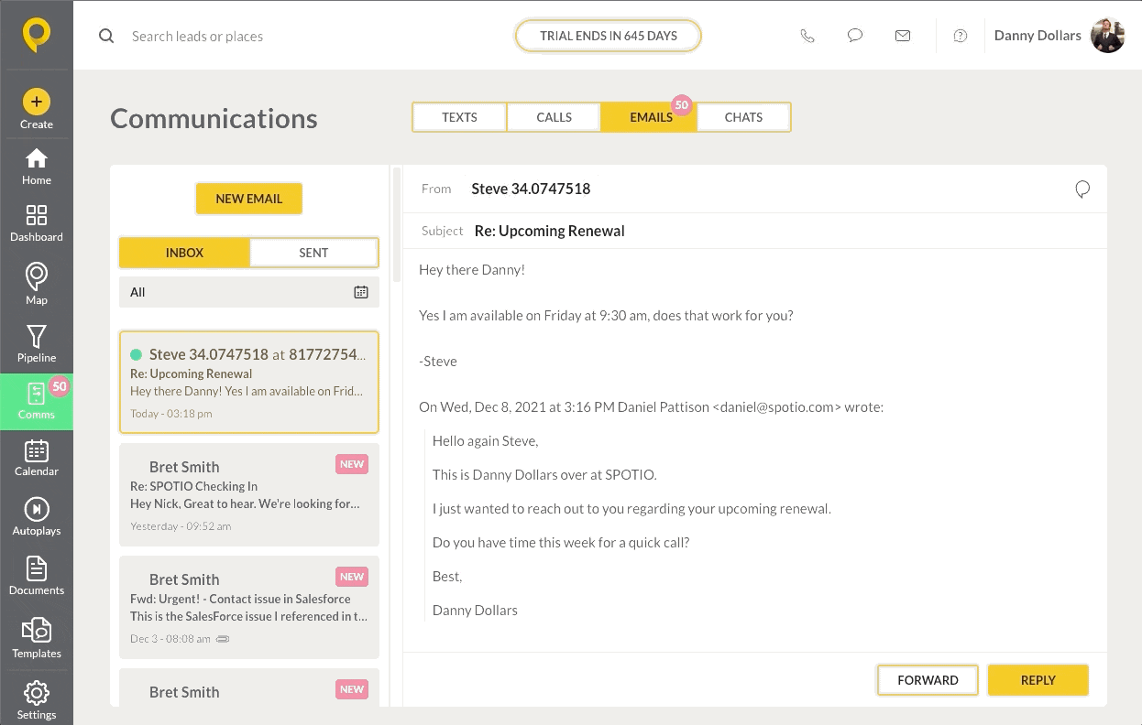Click the quoted 'Danny Dollars' signature
This screenshot has width=1142, height=725.
tap(475, 611)
